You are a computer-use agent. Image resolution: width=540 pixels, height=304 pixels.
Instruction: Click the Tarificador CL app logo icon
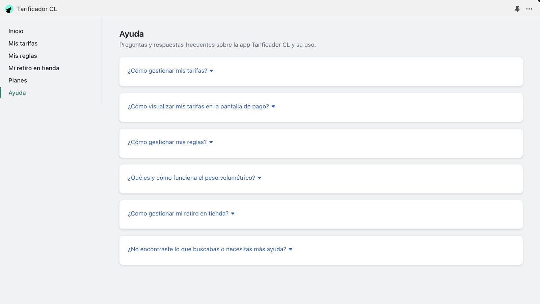(9, 9)
